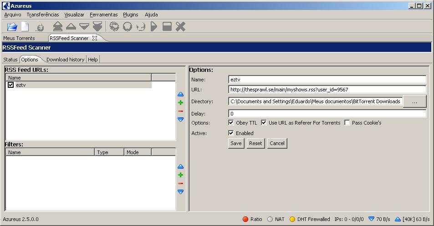Image resolution: width=434 pixels, height=226 pixels.
Task: Click the red Ratio status indicator
Action: click(245, 219)
